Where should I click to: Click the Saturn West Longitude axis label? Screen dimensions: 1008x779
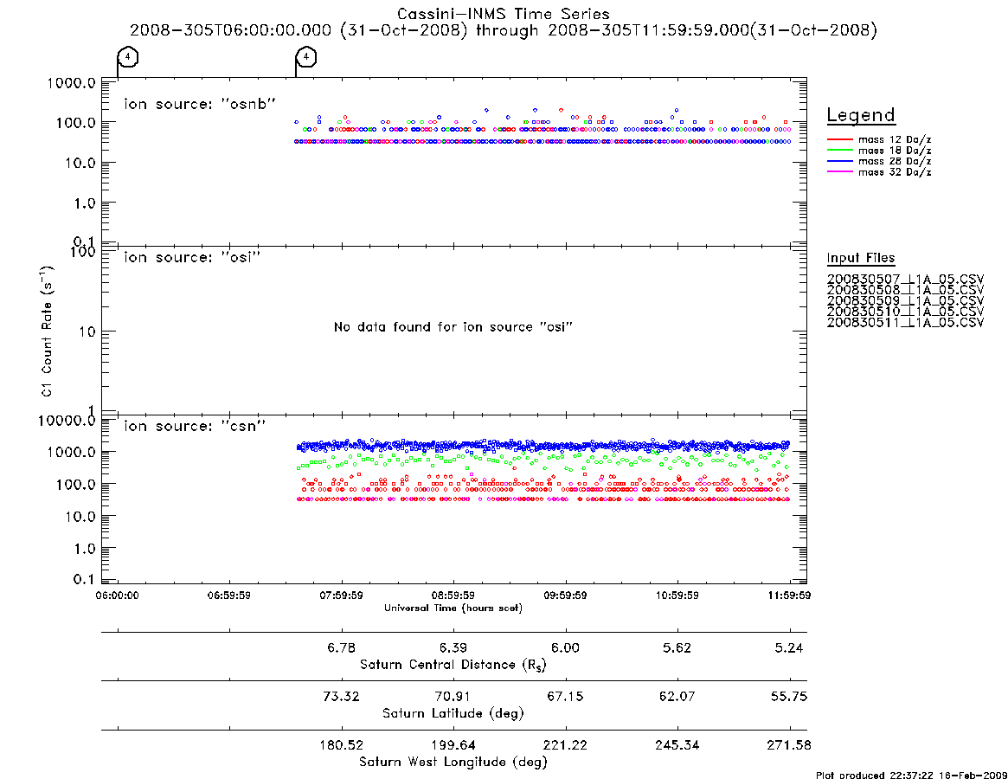(453, 763)
